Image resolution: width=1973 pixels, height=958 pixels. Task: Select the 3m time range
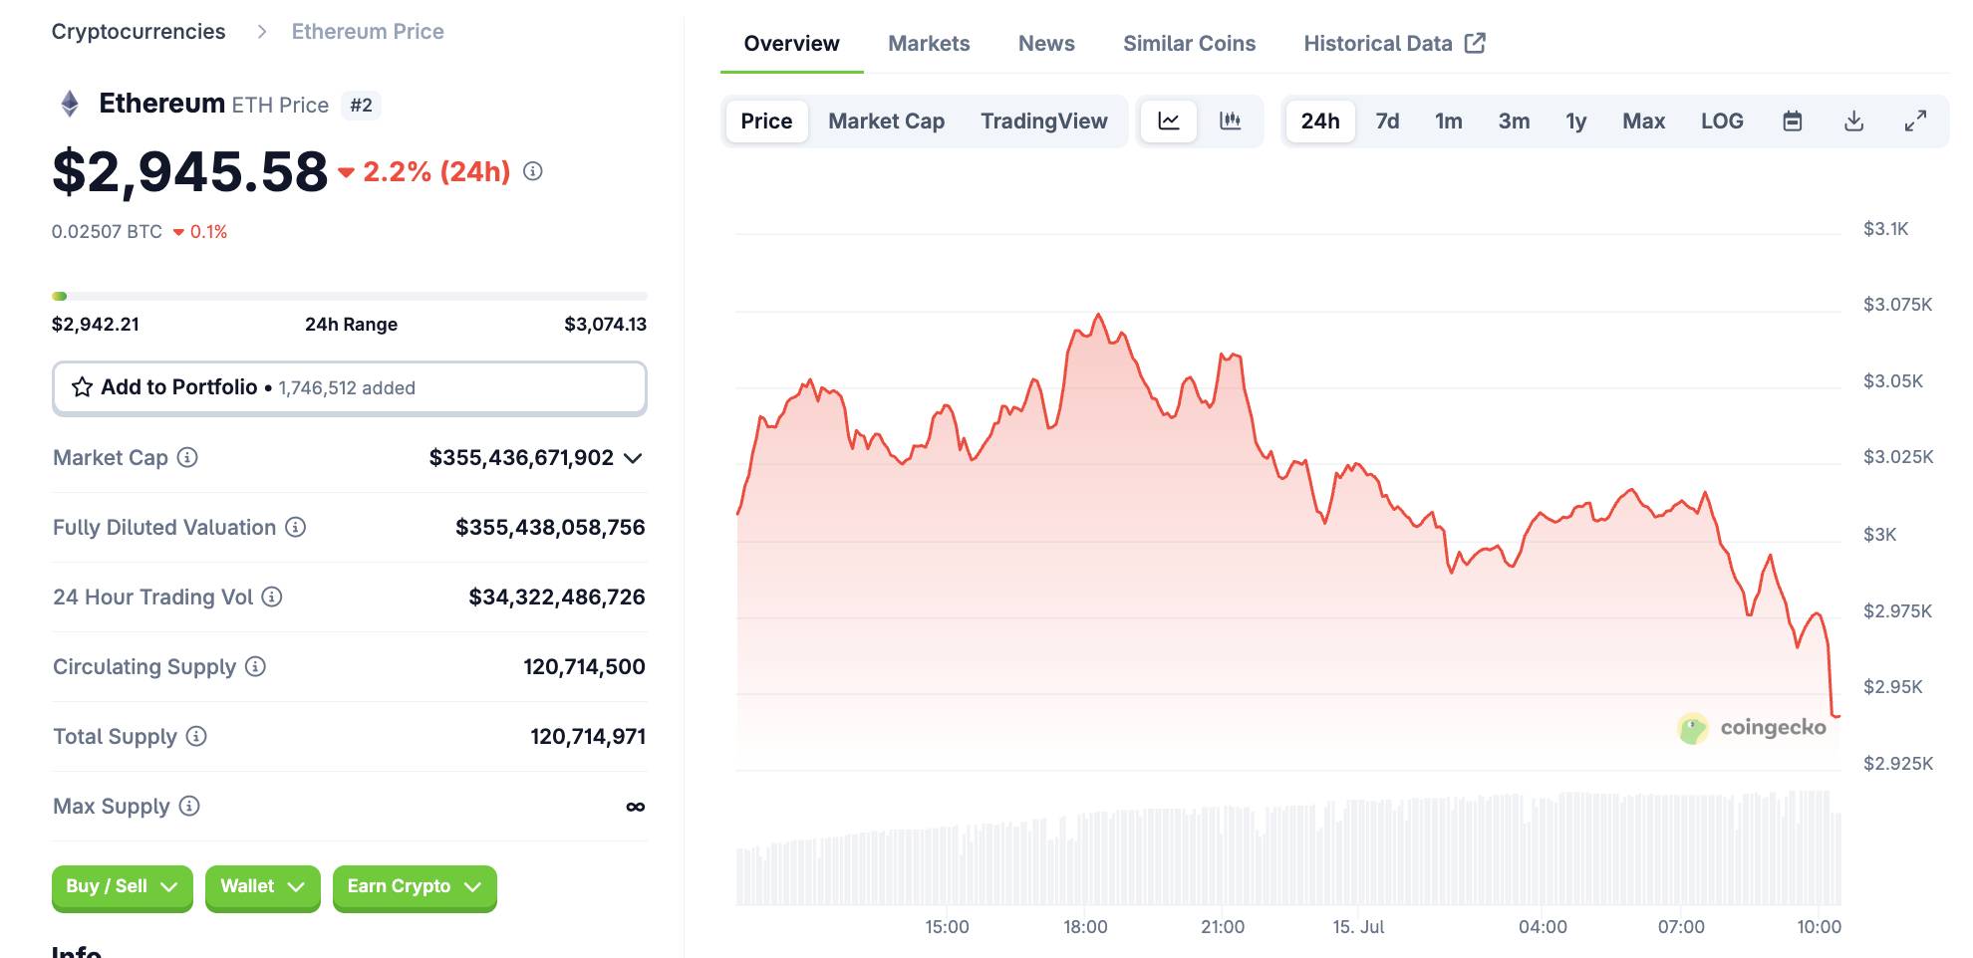1514,121
